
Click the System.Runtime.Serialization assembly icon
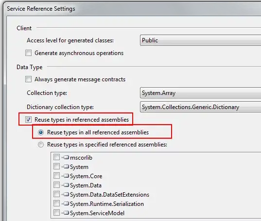point(66,203)
